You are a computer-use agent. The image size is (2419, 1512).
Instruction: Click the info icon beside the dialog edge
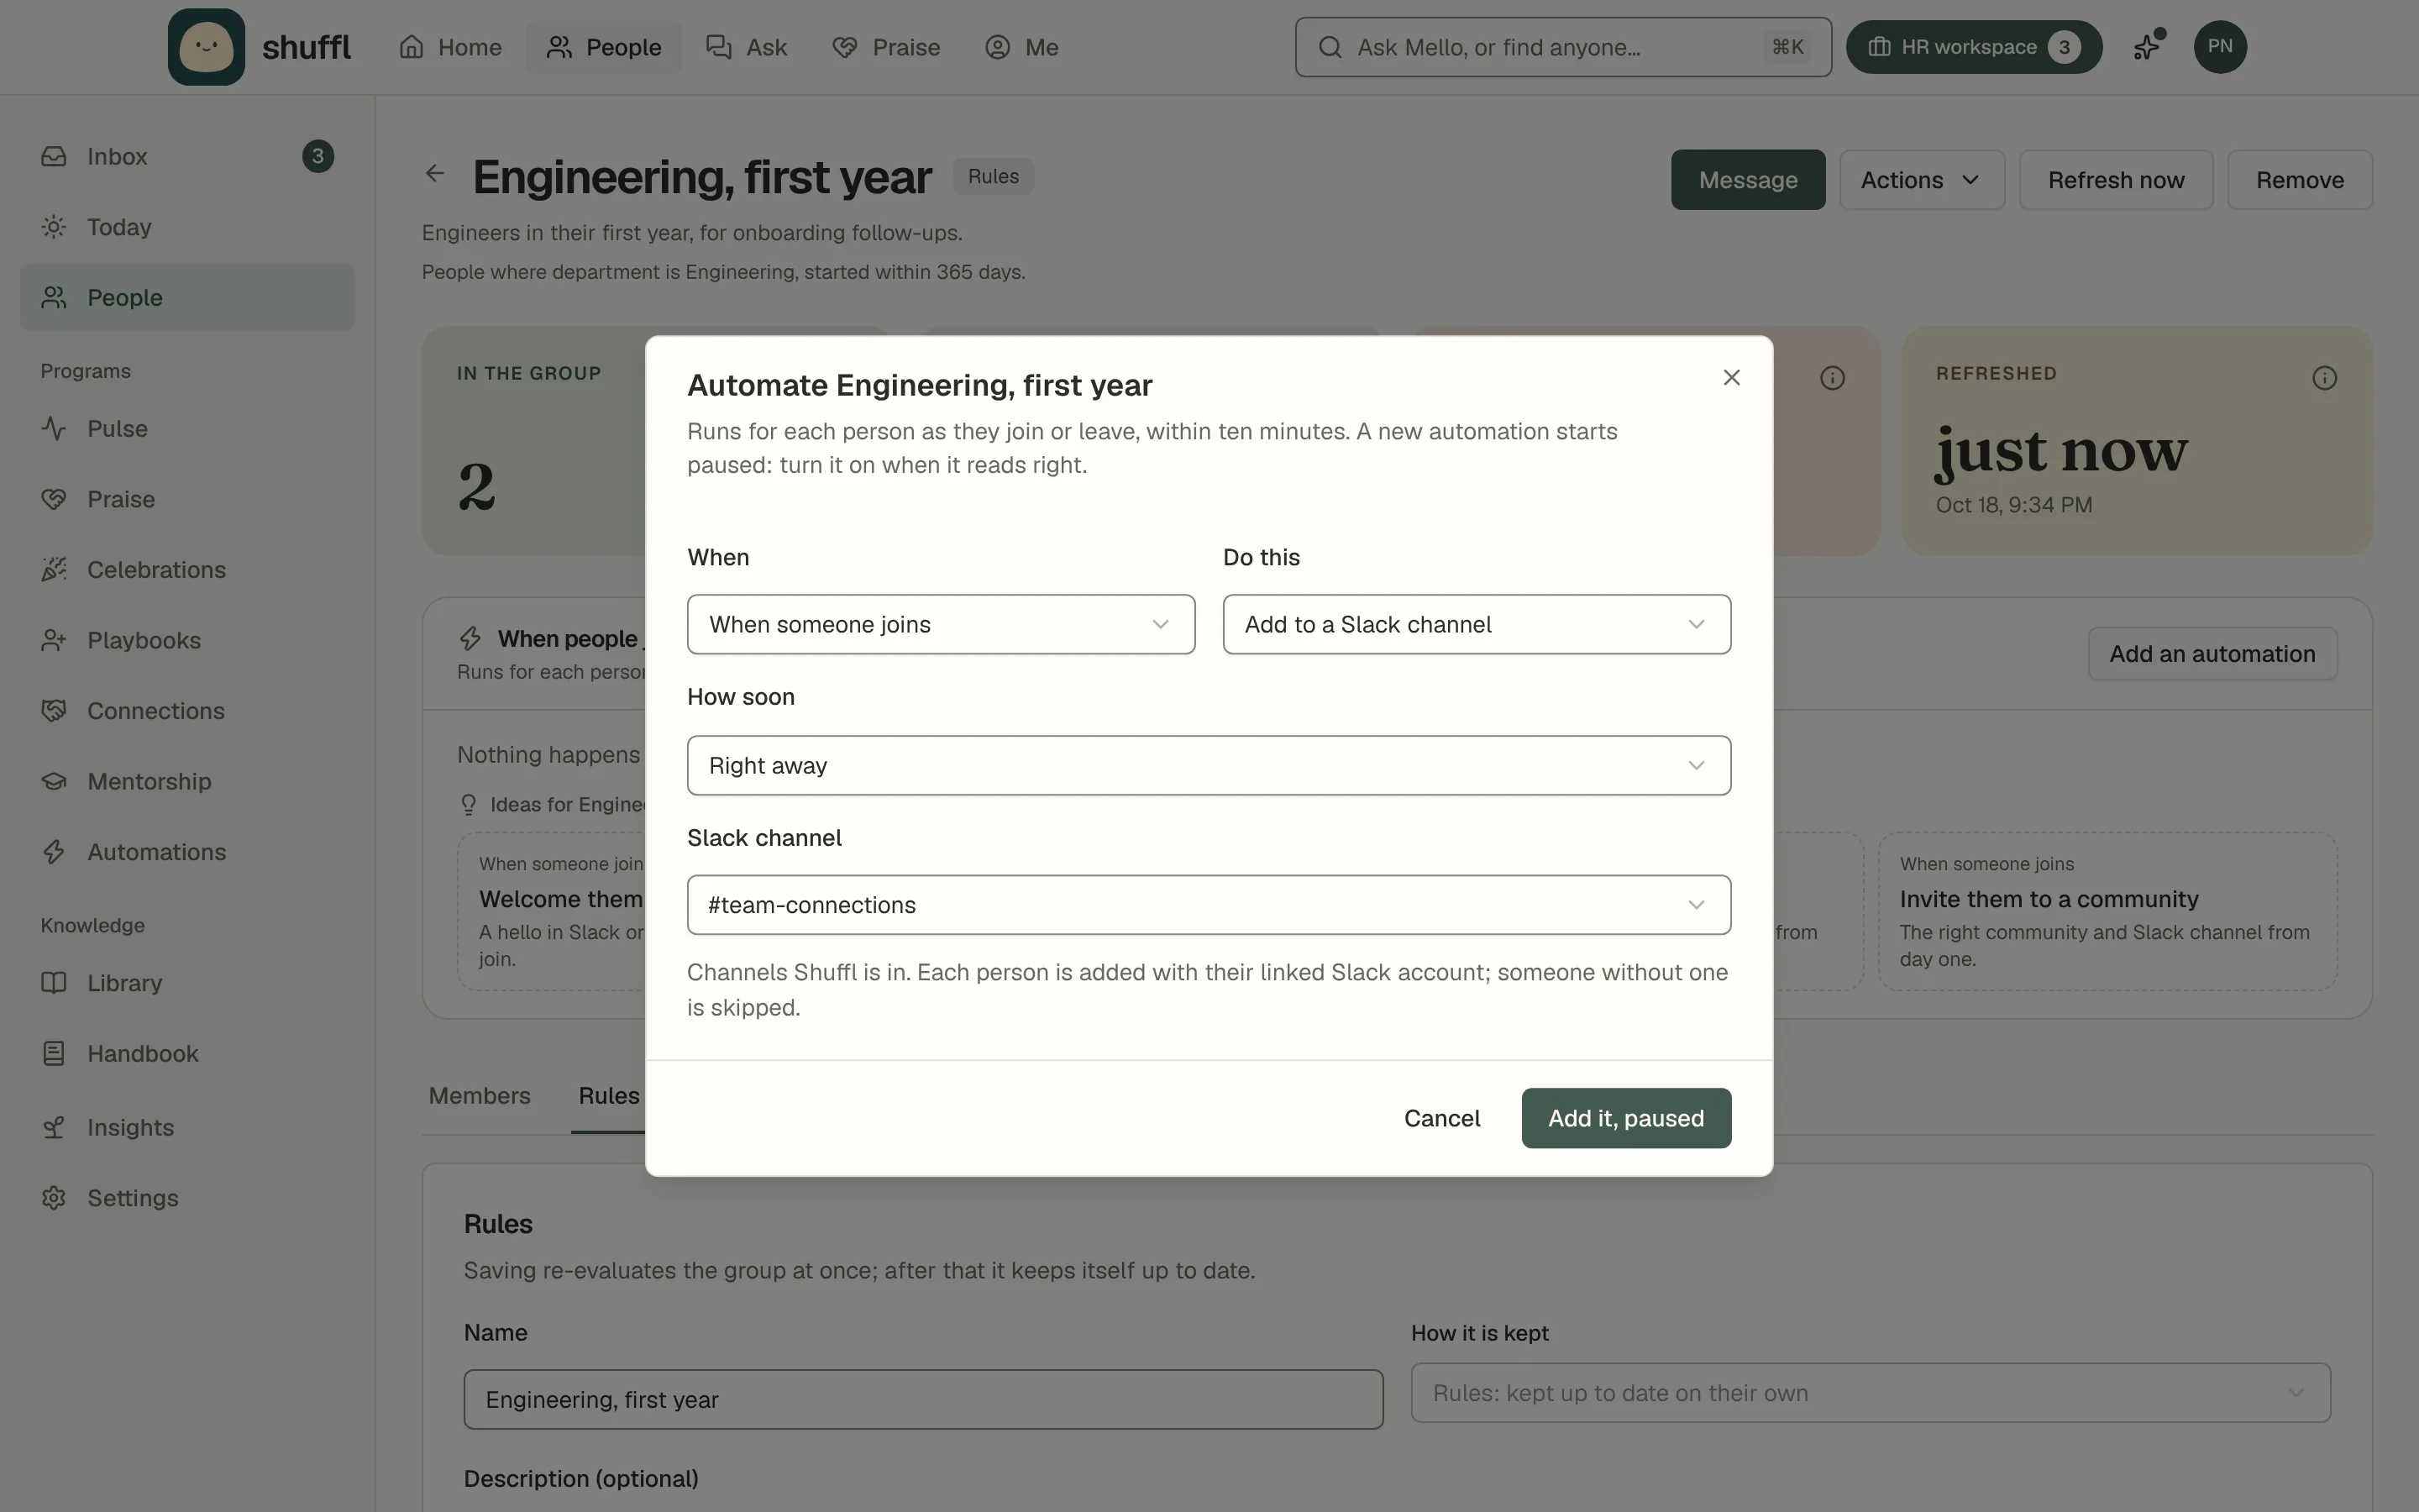[1832, 378]
